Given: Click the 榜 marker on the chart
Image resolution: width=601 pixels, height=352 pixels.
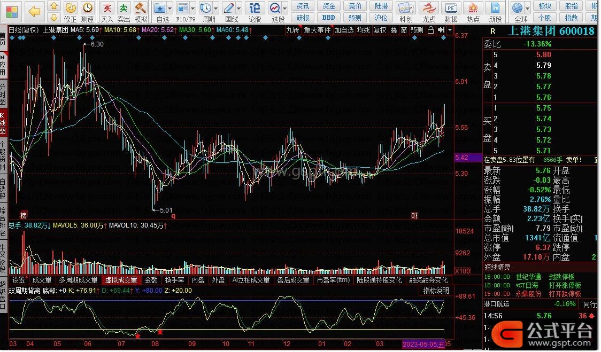Looking at the screenshot, I should tap(24, 216).
